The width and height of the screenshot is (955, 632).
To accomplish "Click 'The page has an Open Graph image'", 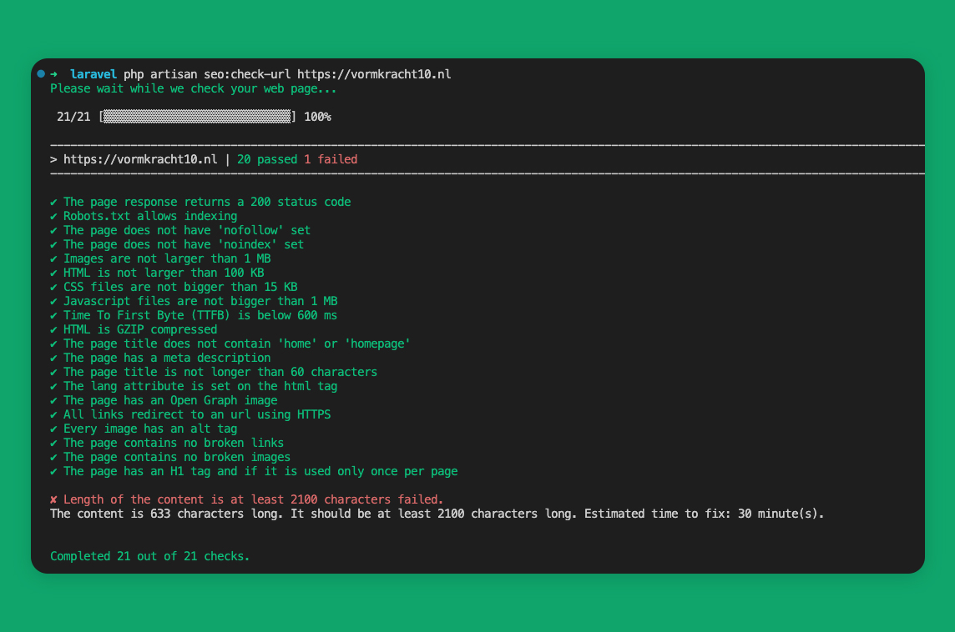I will pyautogui.click(x=170, y=401).
